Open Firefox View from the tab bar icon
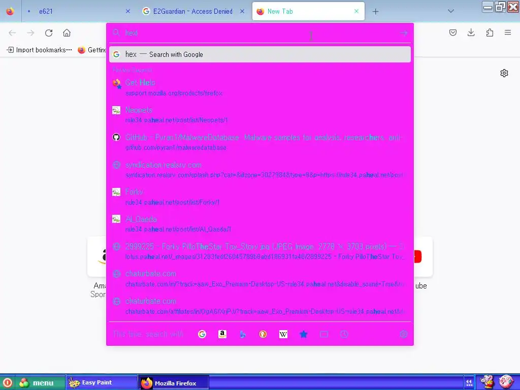This screenshot has width=520, height=390. point(10,11)
